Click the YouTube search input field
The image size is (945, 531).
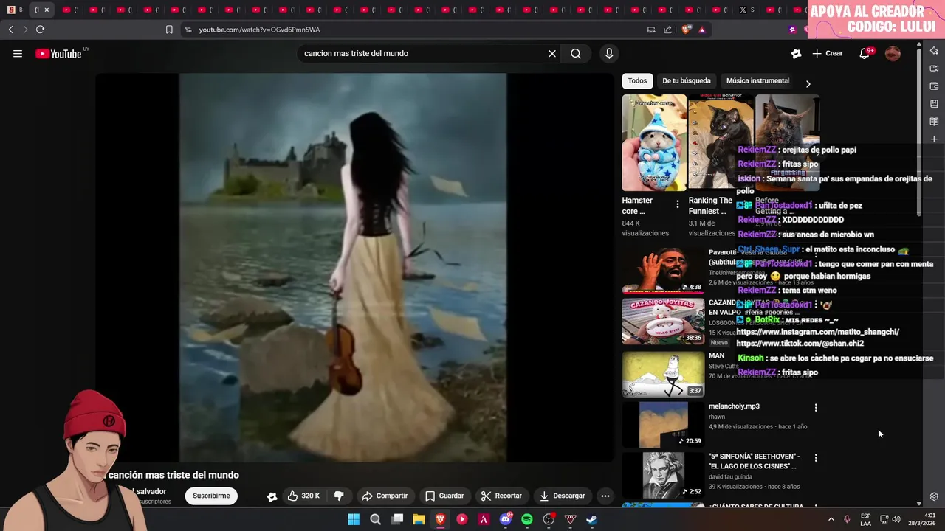421,53
